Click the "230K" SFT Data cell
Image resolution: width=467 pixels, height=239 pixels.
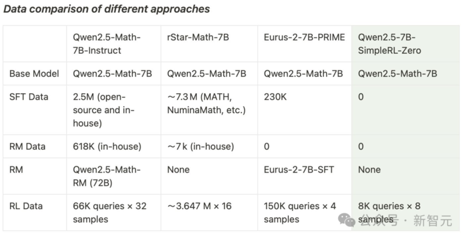(x=275, y=97)
